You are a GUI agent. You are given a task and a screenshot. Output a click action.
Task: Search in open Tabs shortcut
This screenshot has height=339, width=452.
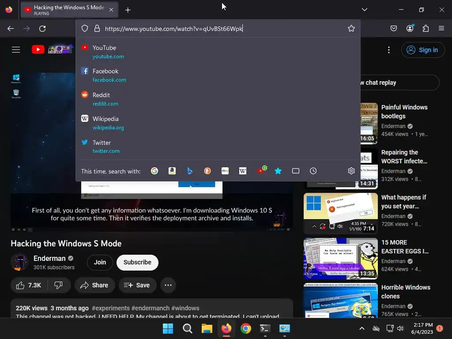pyautogui.click(x=296, y=171)
